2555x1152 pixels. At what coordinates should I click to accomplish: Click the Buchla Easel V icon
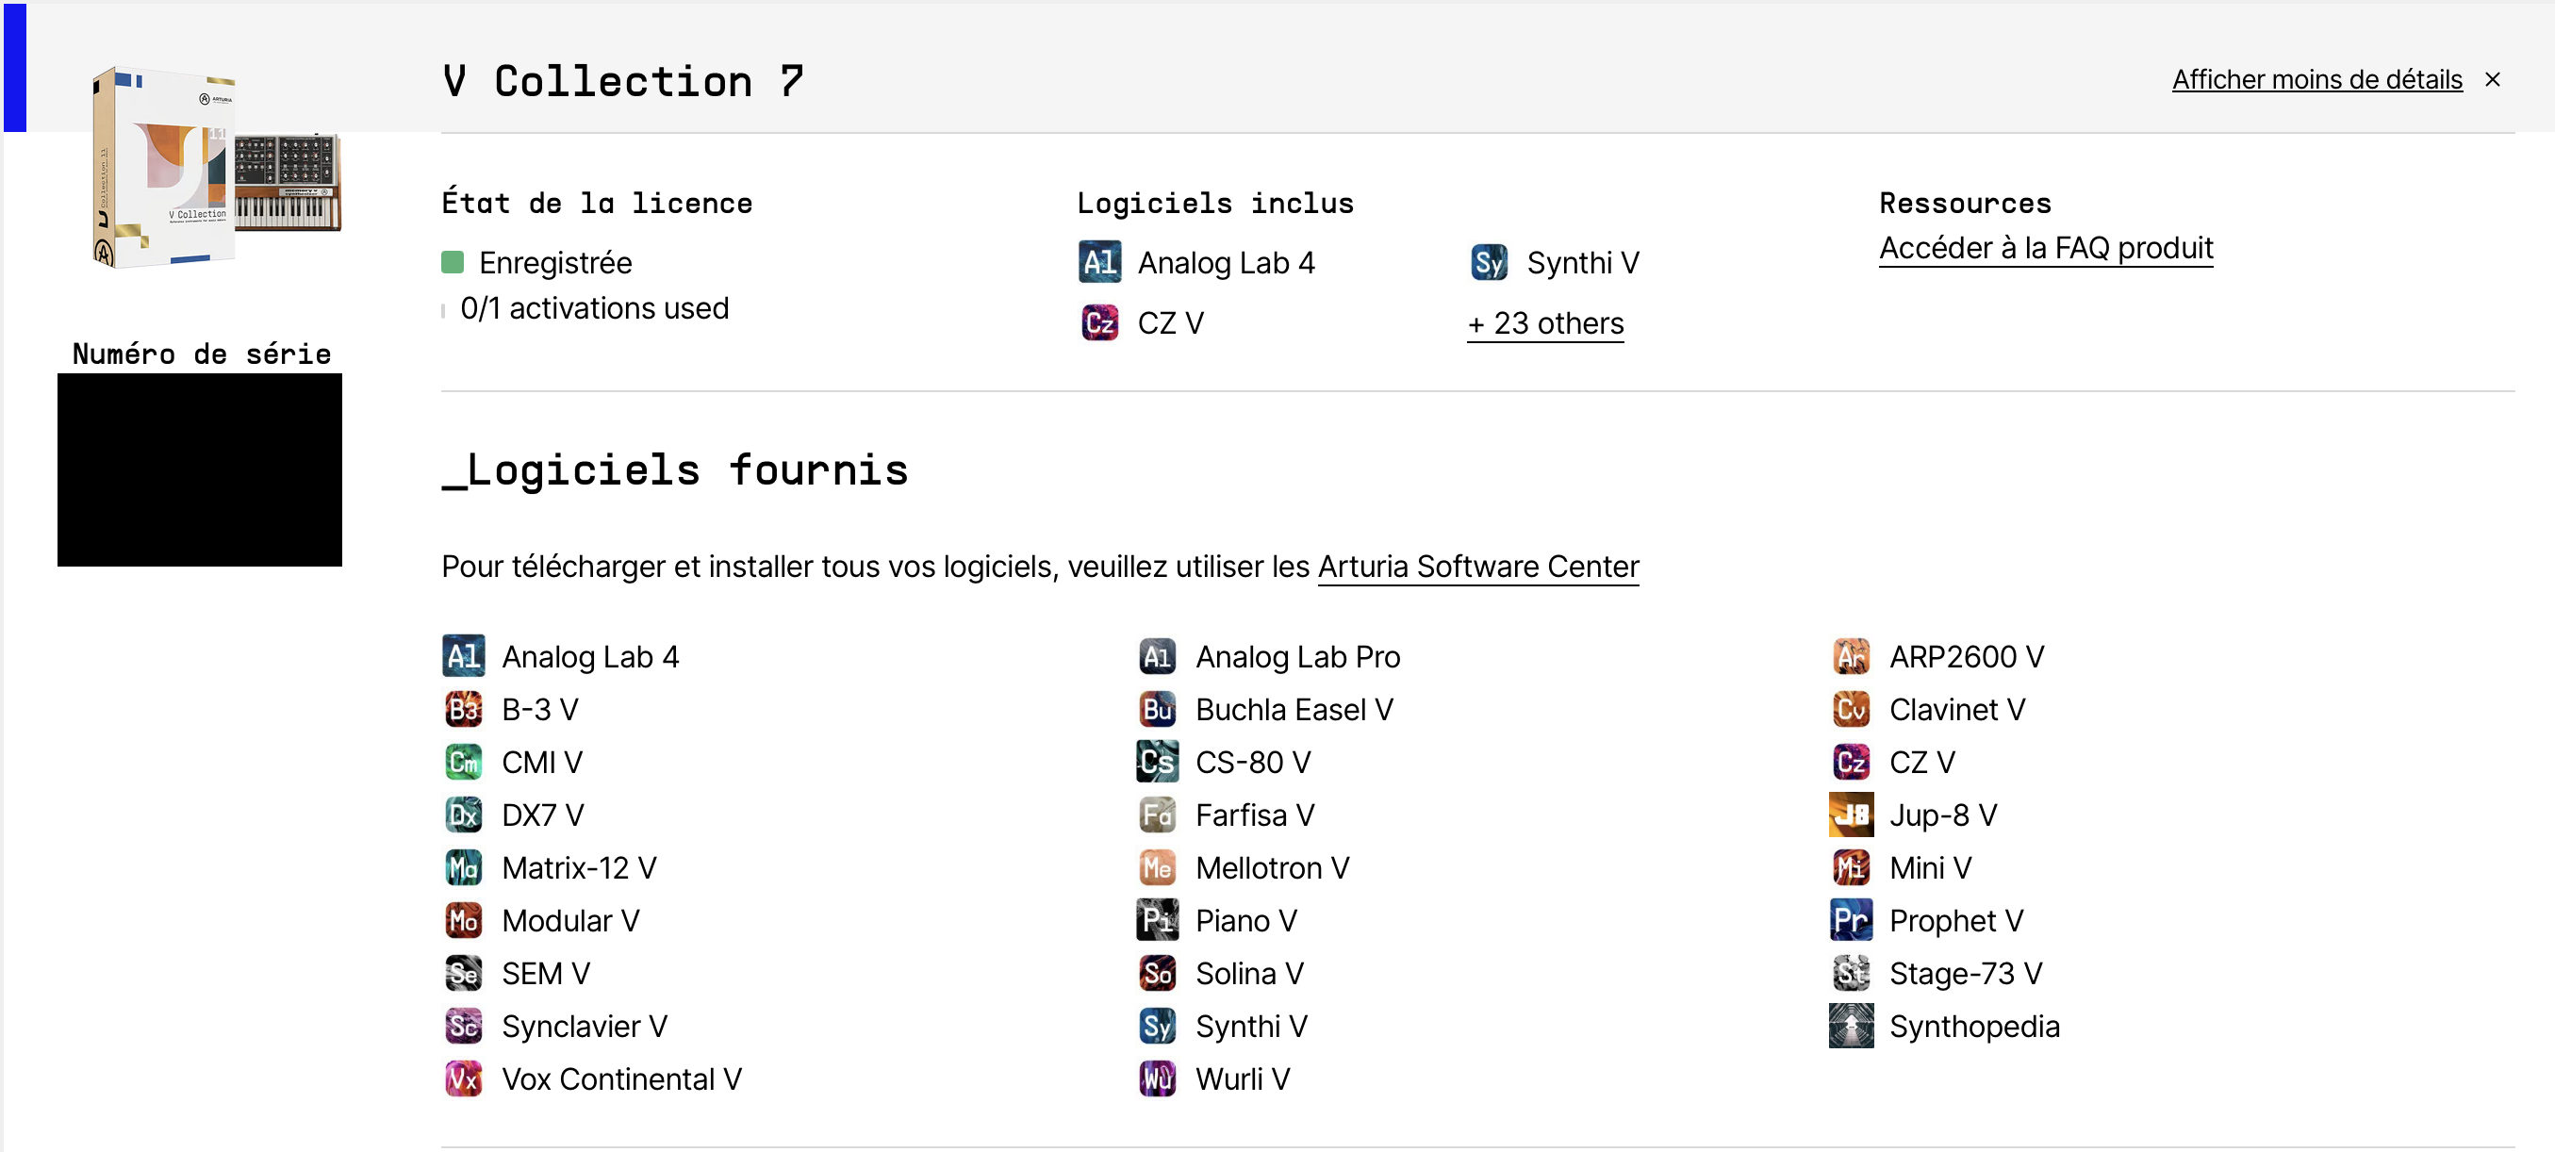pos(1157,709)
